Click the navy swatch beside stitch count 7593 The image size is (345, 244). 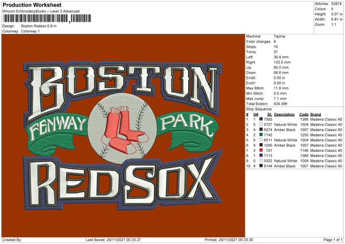tap(261, 119)
